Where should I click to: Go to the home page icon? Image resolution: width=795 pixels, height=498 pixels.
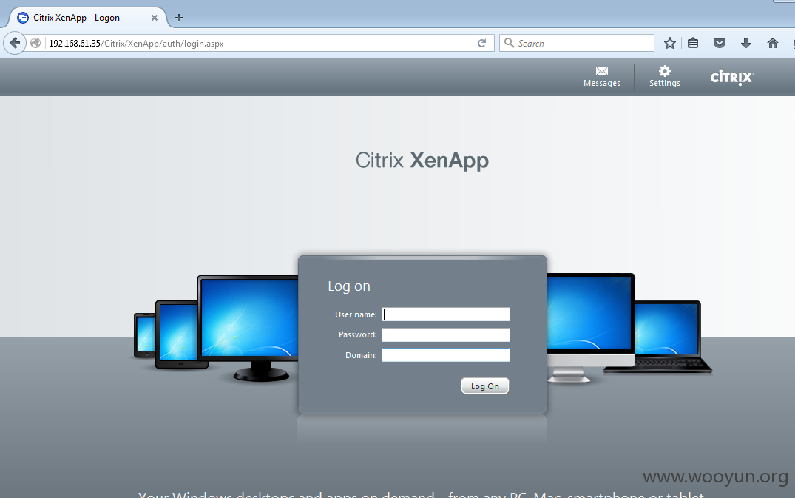[x=773, y=43]
